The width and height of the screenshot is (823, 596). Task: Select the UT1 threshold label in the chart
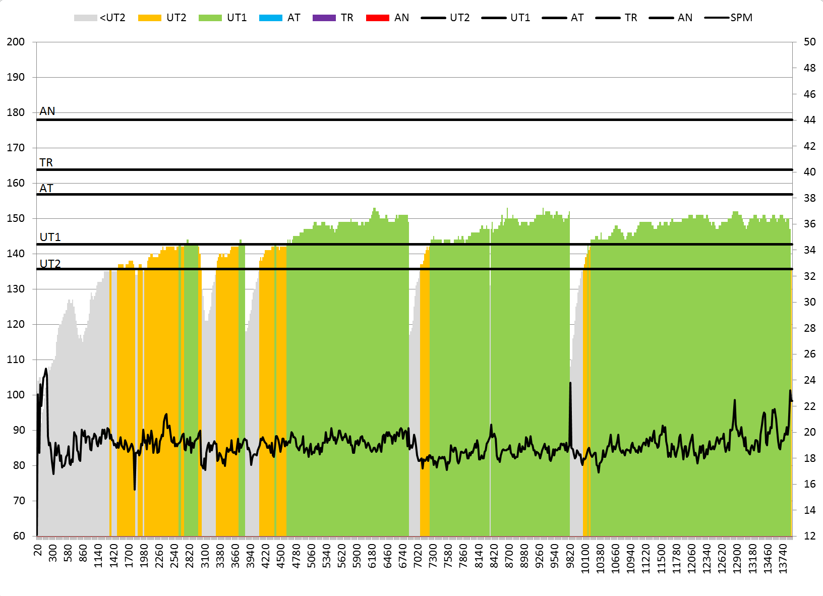pos(50,237)
